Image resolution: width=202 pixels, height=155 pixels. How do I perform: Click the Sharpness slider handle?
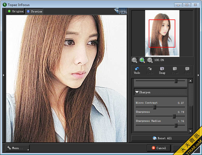(174, 116)
